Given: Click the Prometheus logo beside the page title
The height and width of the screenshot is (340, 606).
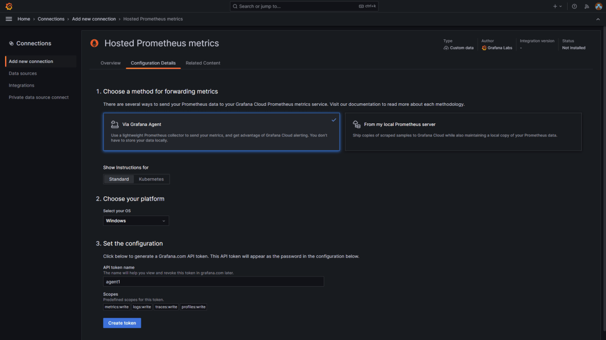Looking at the screenshot, I should pyautogui.click(x=94, y=43).
